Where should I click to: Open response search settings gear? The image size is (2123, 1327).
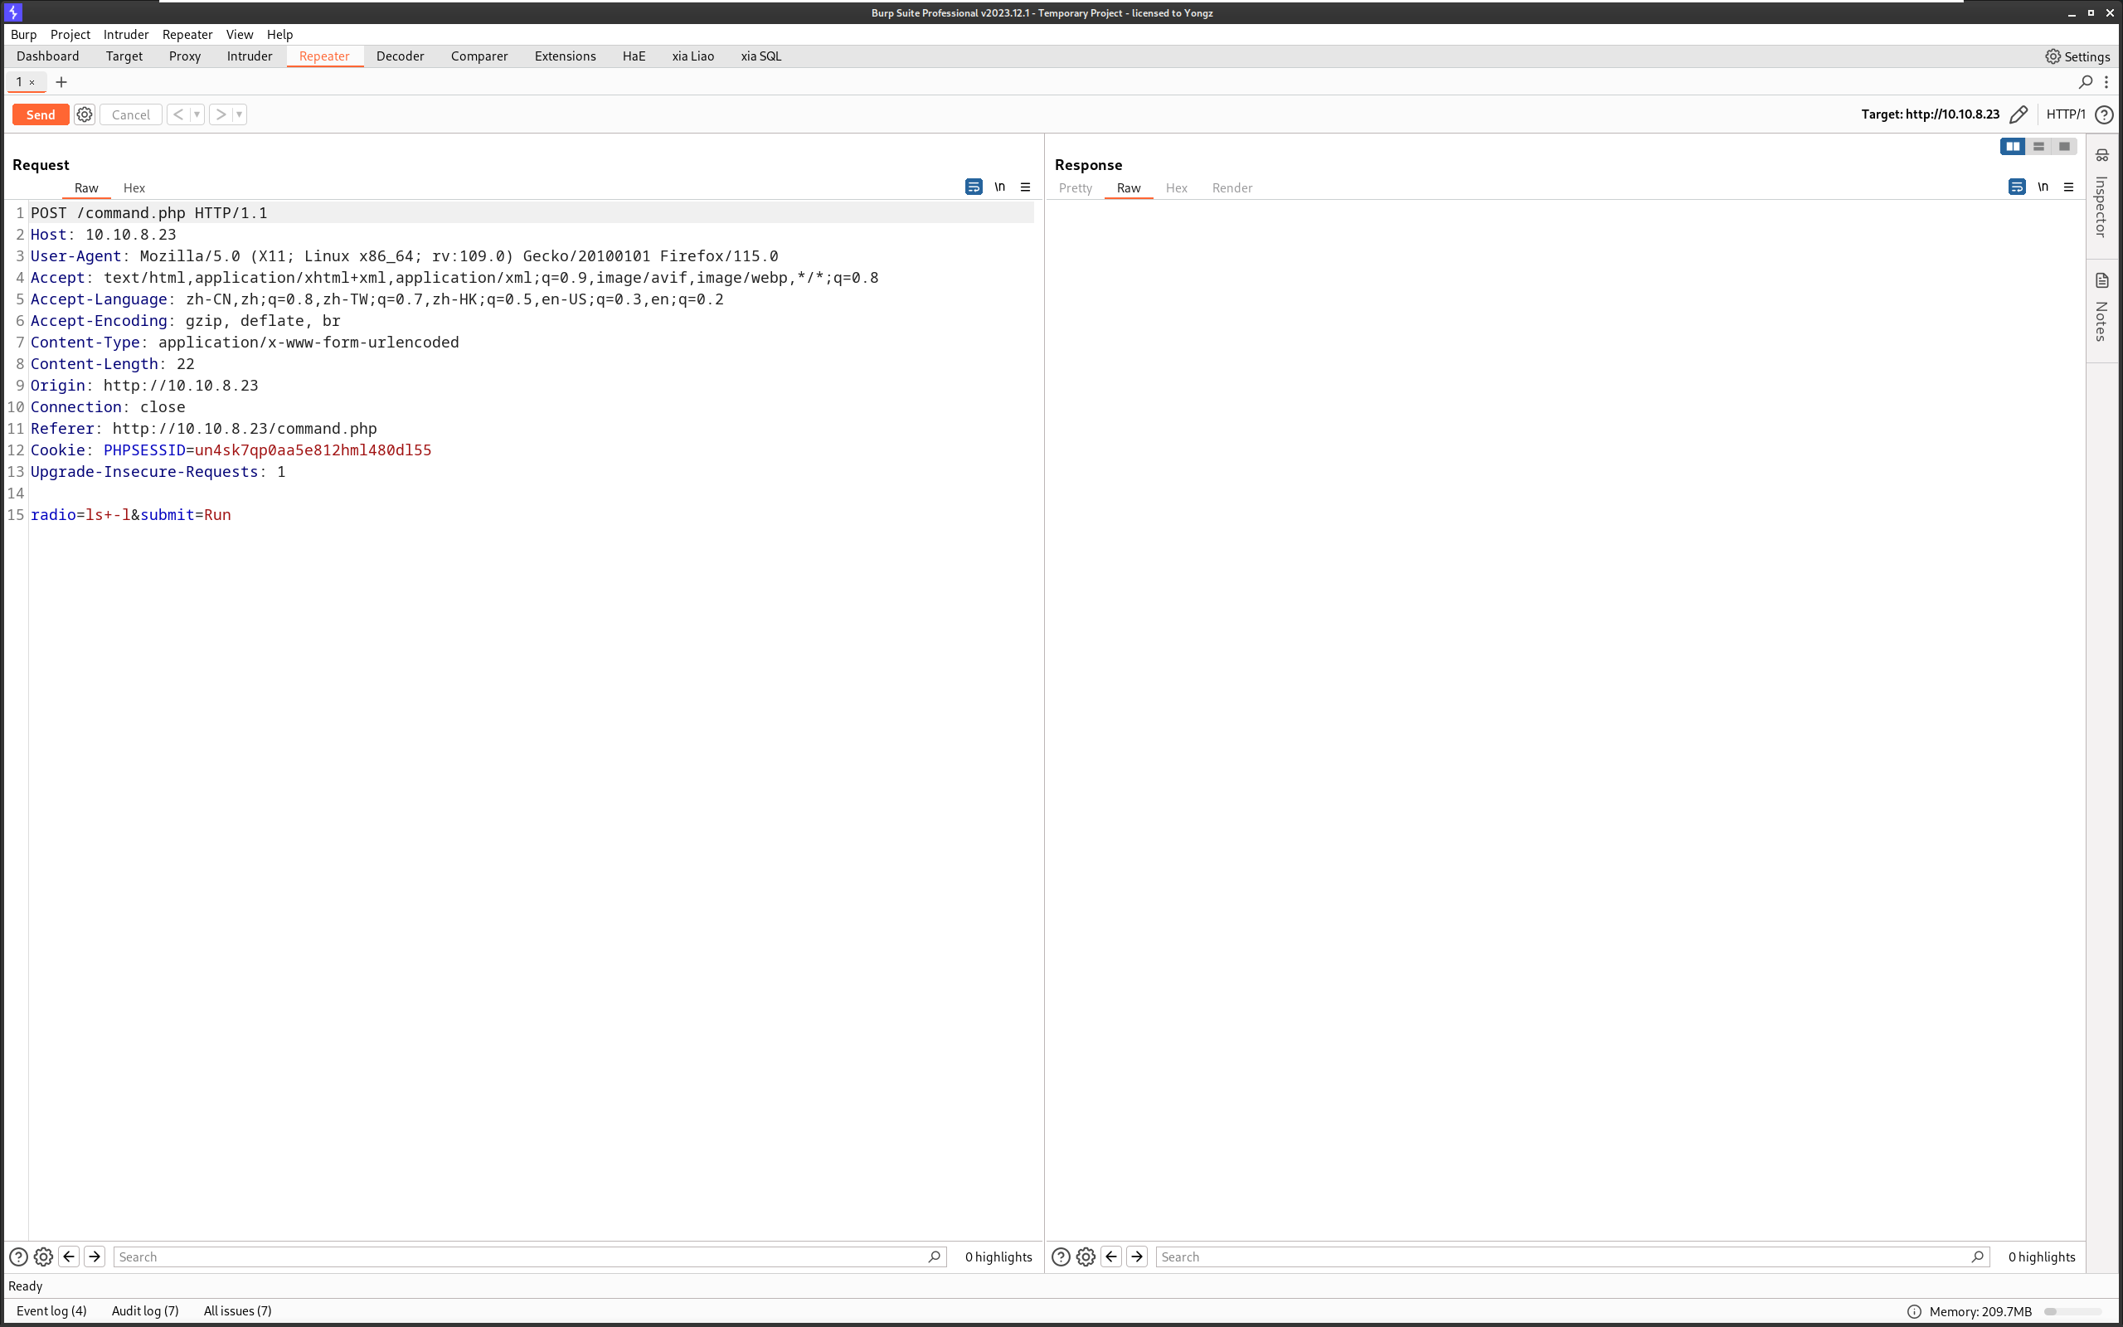point(1086,1257)
